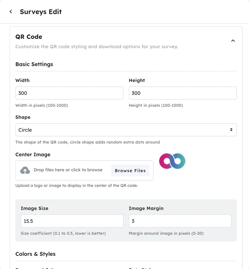This screenshot has width=249, height=269.
Task: Go back using the left arrow
Action: coord(11,12)
